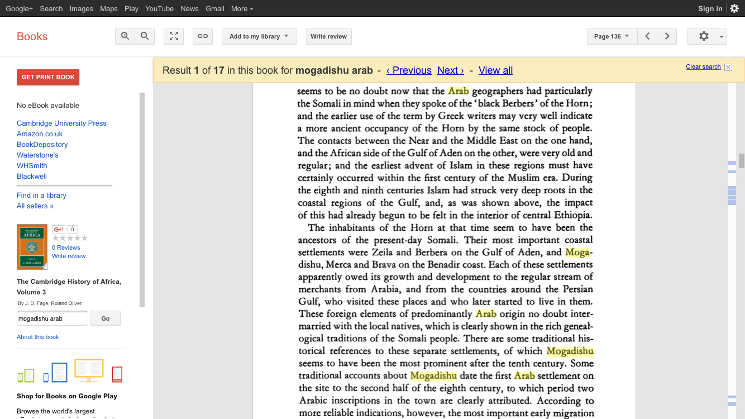The width and height of the screenshot is (745, 419).
Task: Click the zoom in magnifier icon
Action: 125,36
